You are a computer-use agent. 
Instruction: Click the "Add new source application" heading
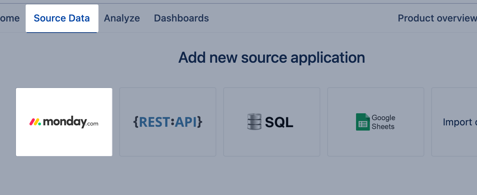coord(271,57)
